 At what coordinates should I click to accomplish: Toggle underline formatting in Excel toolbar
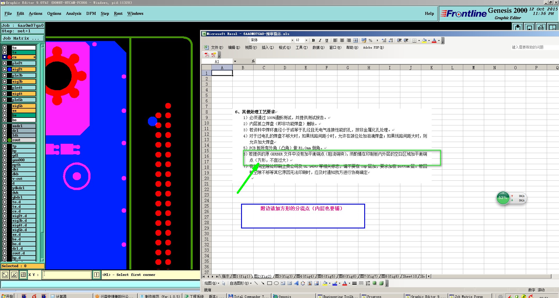coord(327,40)
